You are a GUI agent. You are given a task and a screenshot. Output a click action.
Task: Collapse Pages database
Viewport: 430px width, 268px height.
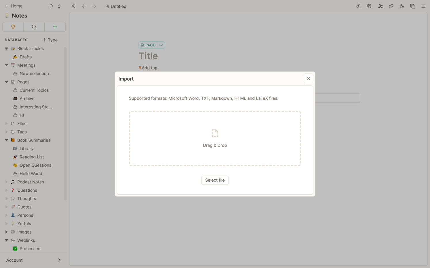(6, 82)
